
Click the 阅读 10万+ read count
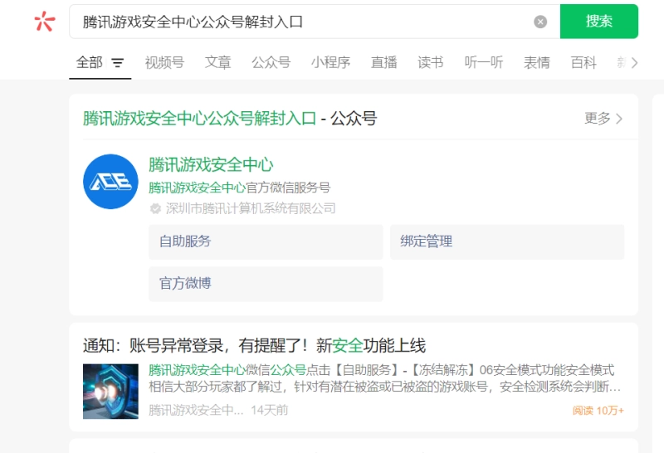tap(598, 410)
